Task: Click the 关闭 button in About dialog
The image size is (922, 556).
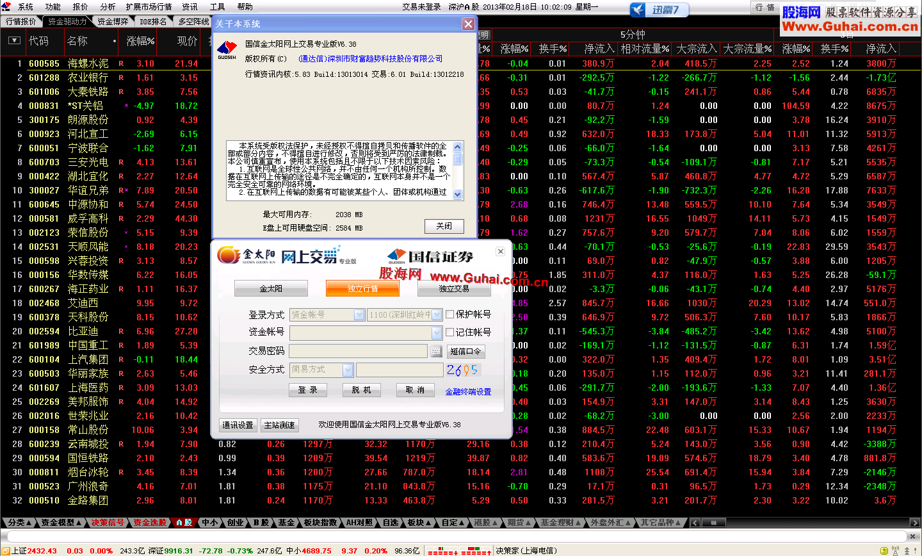Action: tap(444, 225)
